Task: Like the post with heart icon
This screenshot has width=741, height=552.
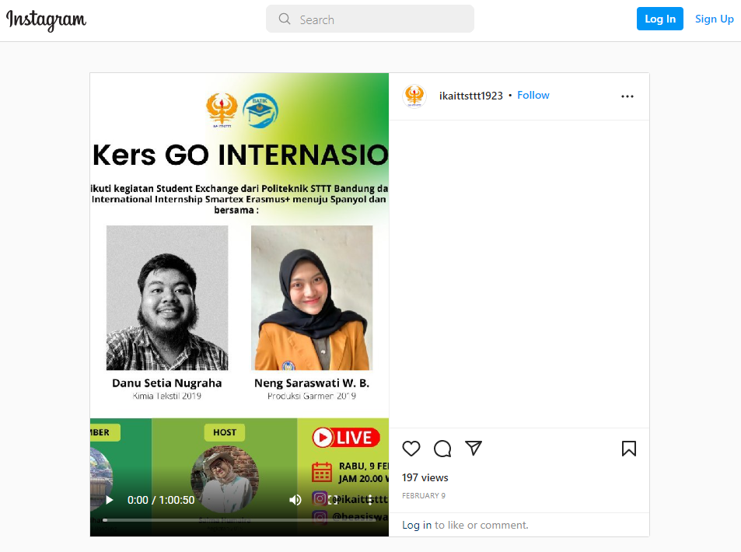Action: click(x=411, y=448)
